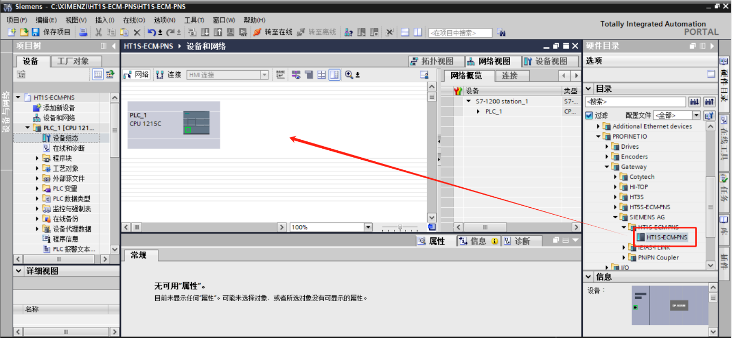Click the binoculars search-in-project icon
The height and width of the screenshot is (338, 735).
tap(501, 33)
